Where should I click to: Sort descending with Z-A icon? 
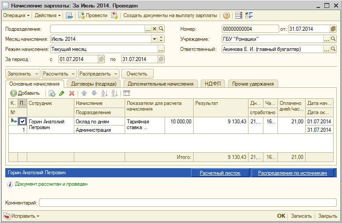coord(115,94)
